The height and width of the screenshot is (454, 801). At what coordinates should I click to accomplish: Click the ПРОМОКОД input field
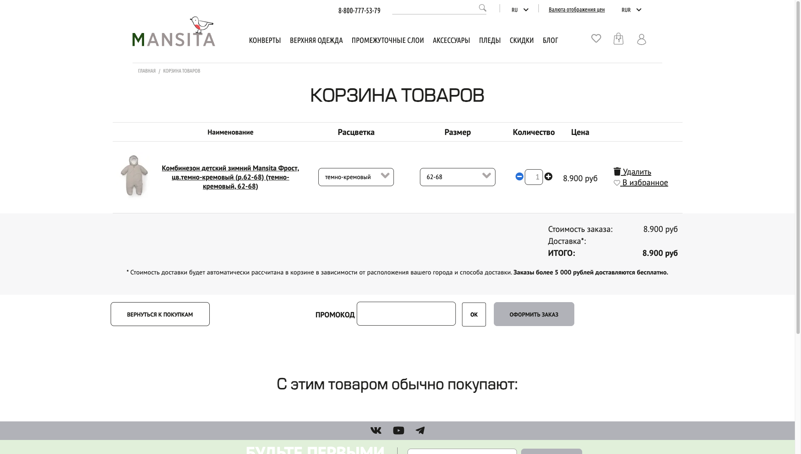(406, 314)
